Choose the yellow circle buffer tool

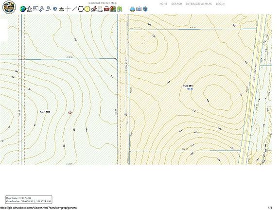87,9
